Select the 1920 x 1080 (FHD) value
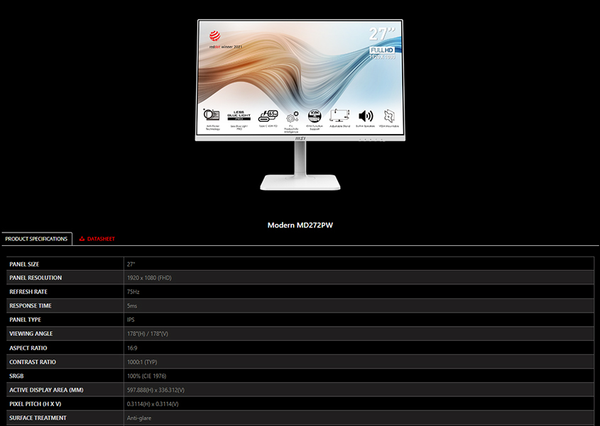Viewport: 600px width, 426px height. (x=149, y=278)
